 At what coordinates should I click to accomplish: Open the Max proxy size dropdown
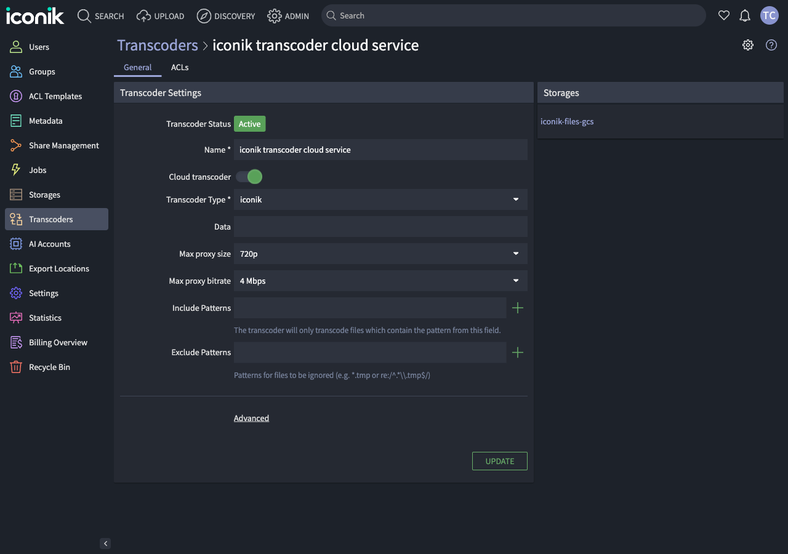point(380,254)
